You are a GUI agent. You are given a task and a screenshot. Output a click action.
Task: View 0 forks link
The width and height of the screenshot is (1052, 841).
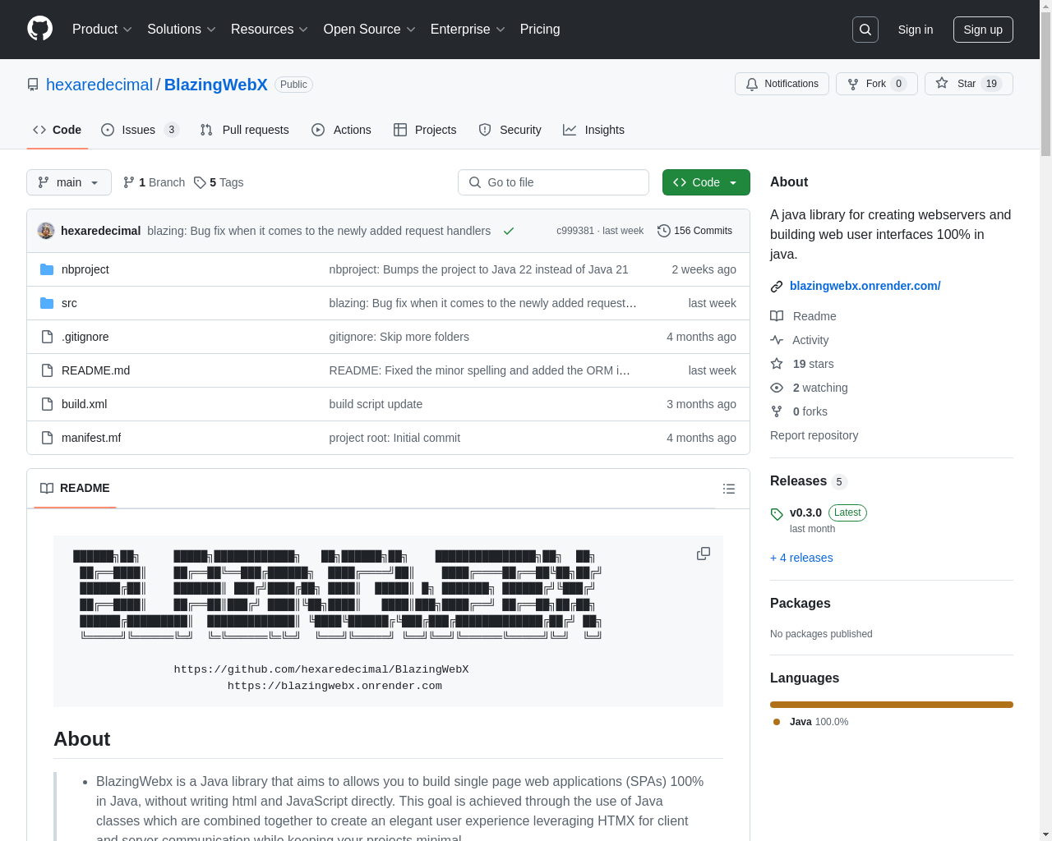point(800,411)
